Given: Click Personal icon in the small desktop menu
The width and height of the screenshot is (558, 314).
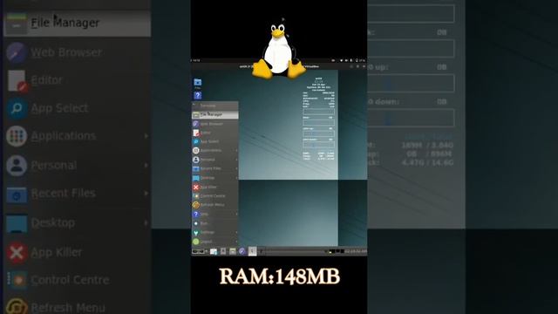Looking at the screenshot, I should coord(196,160).
